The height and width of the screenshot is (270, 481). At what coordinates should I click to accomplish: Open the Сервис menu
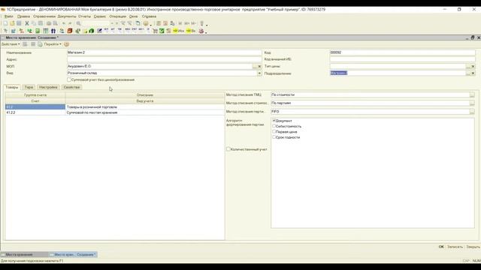point(100,16)
